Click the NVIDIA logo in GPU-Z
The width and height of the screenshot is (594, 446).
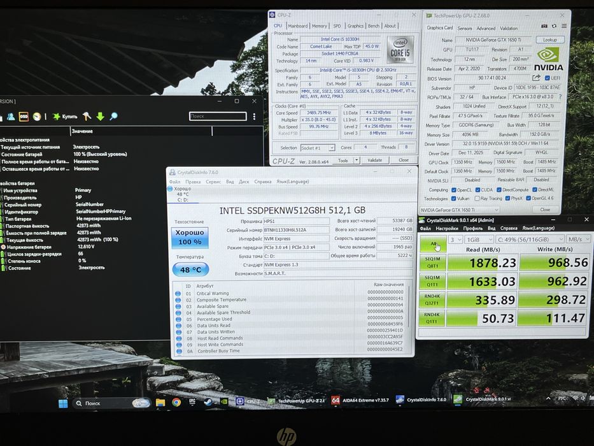(x=548, y=59)
